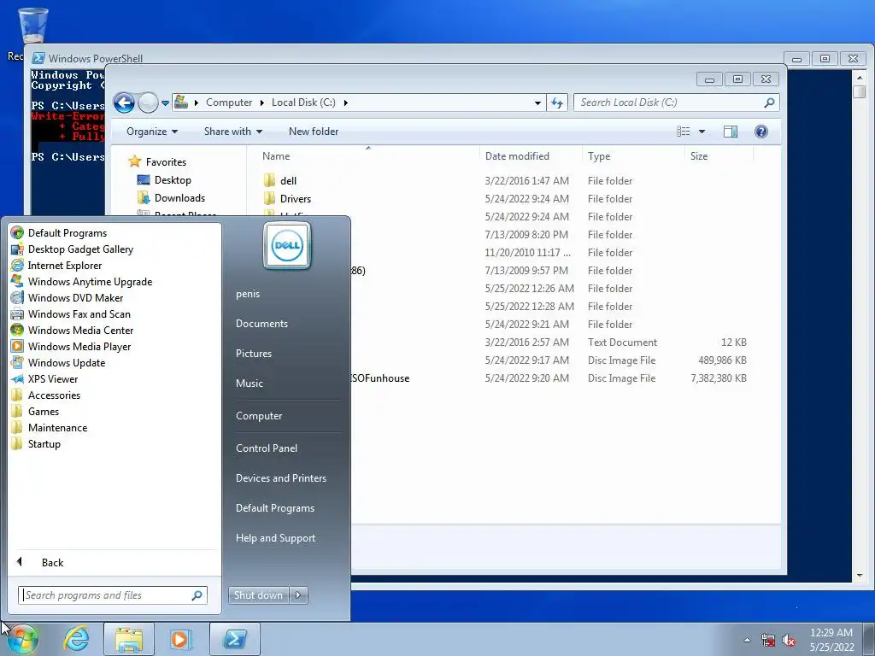Viewport: 875px width, 656px height.
Task: Open the Shut down options arrow
Action: [x=298, y=595]
